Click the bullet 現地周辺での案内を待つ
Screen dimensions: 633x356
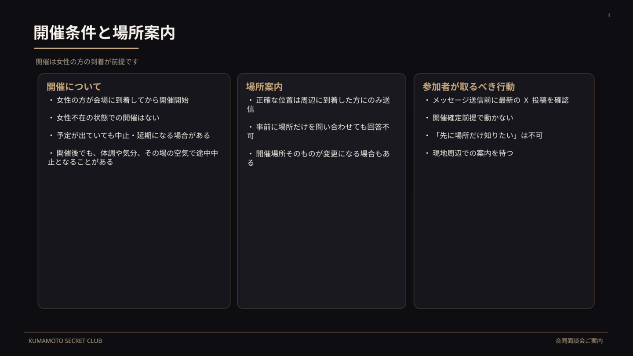coord(473,153)
